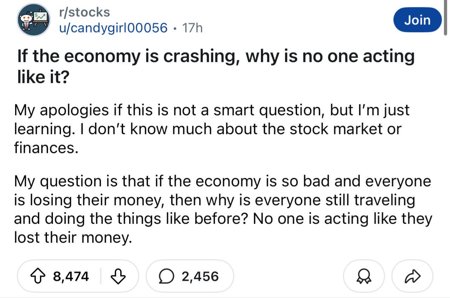Click "lost their money." closing line
Screen dimensions: 450x298
click(73, 238)
